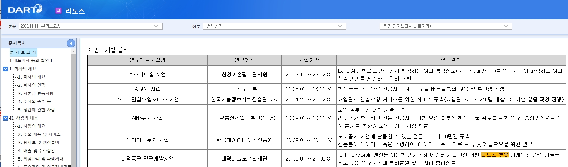Click the 한국지능정보사회진흥원(NIA) cell
The width and height of the screenshot is (568, 167).
tap(244, 99)
